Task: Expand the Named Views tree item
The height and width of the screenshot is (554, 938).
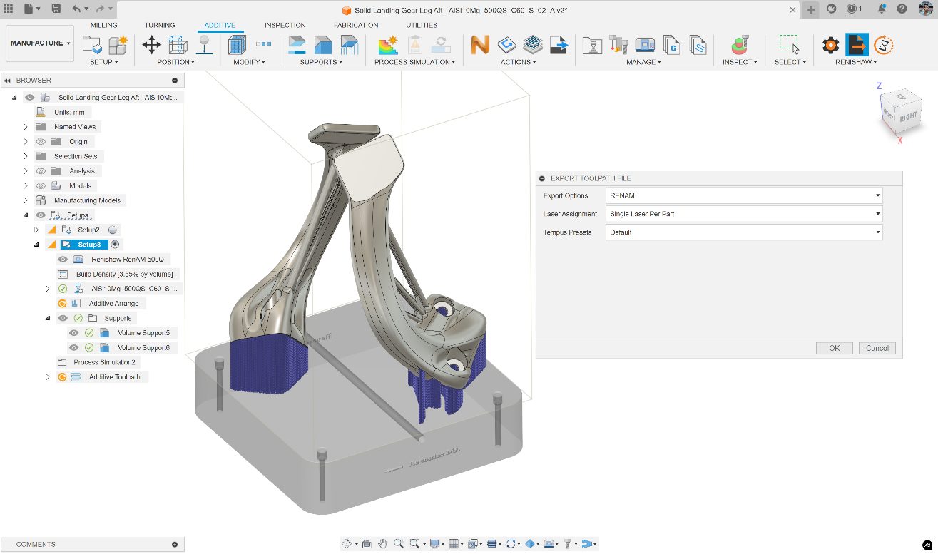Action: pos(25,126)
